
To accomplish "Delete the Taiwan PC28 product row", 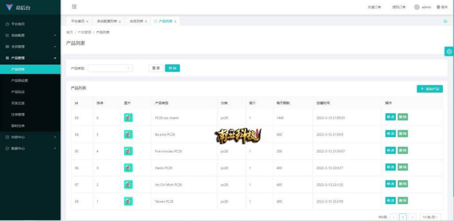I will click(403, 201).
